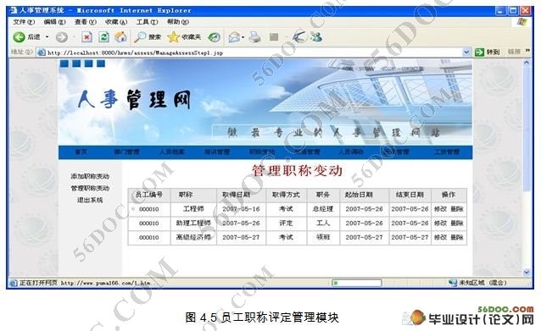Open the Search (搜索) toolbar button

point(148,37)
